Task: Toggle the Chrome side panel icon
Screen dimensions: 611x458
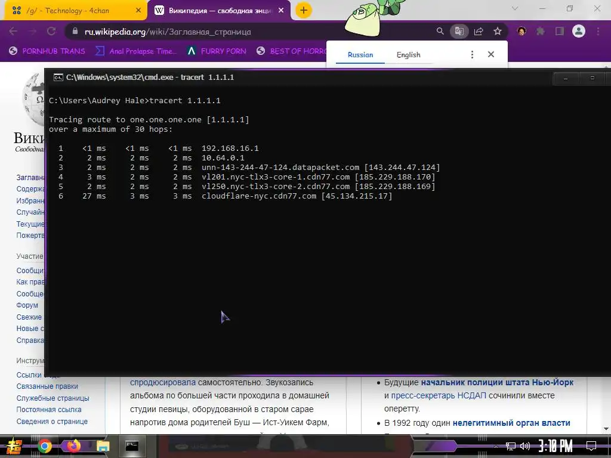Action: pos(560,31)
